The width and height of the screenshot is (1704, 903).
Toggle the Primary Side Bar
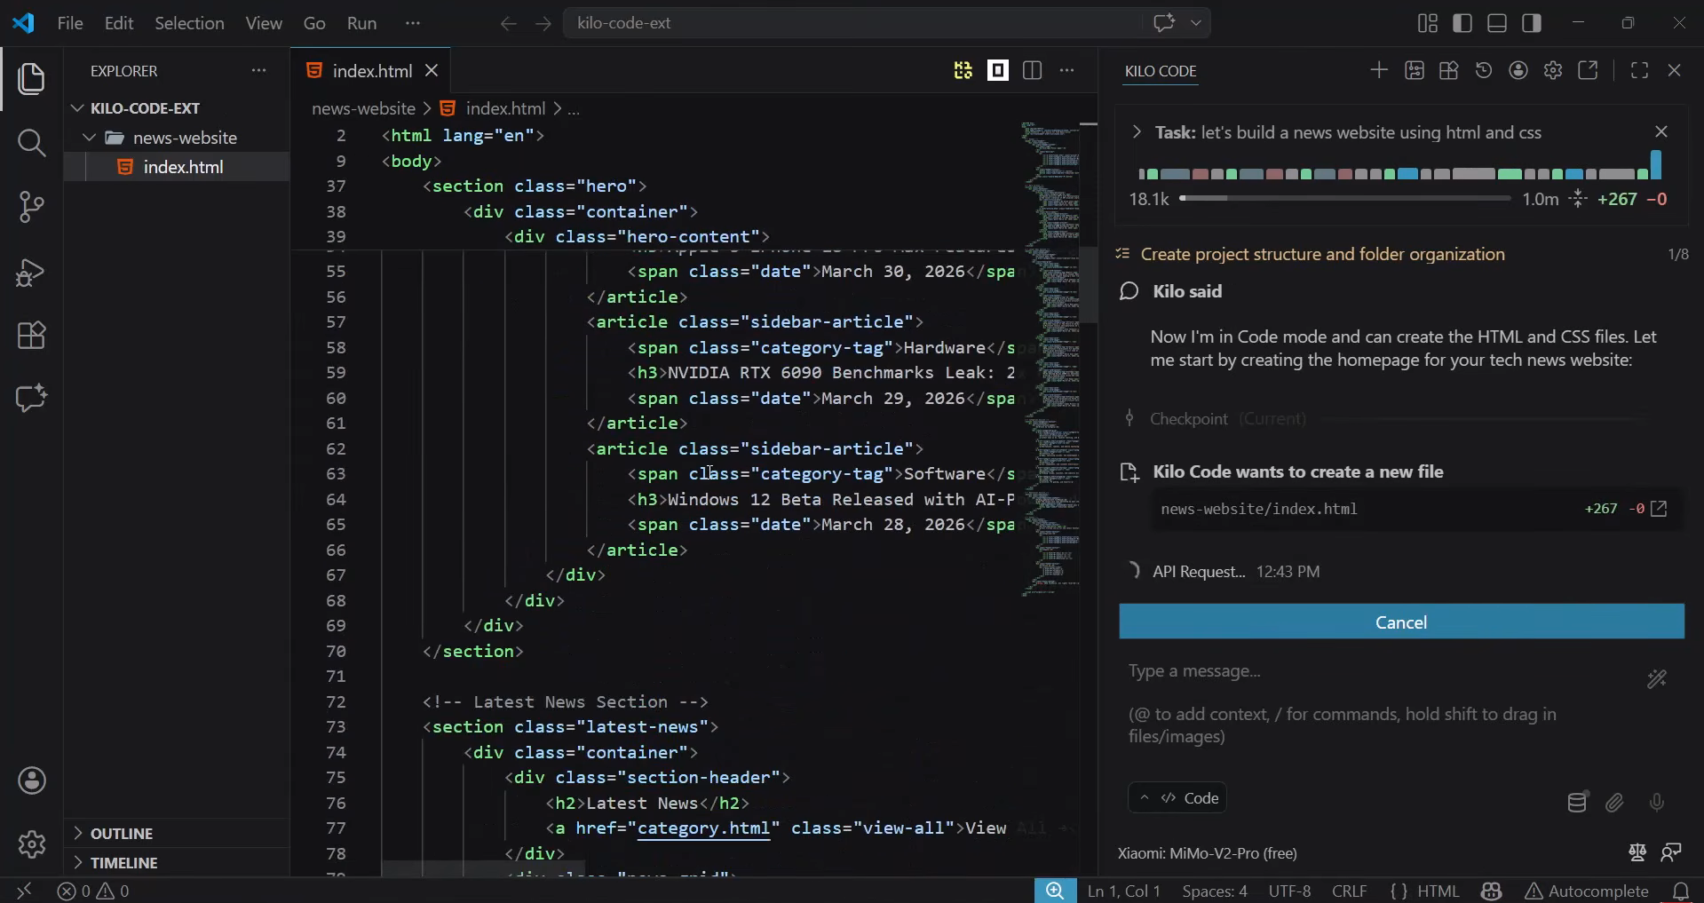point(1462,23)
